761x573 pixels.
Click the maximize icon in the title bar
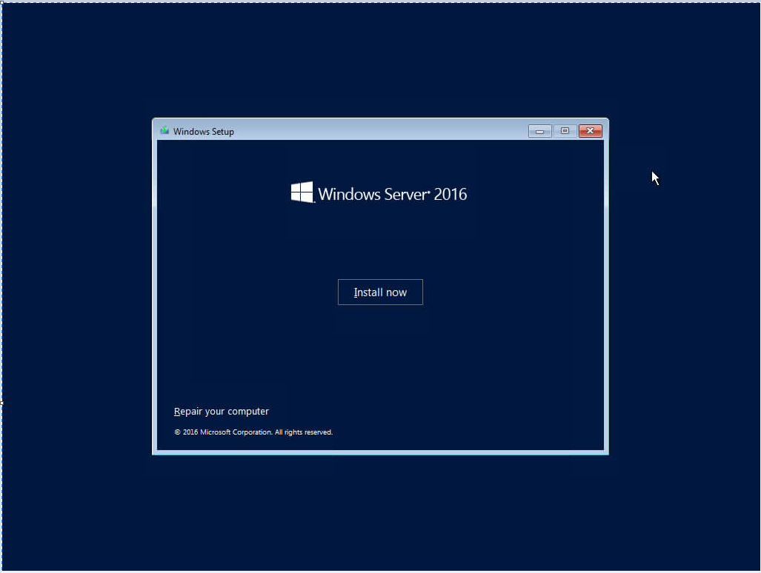[565, 130]
